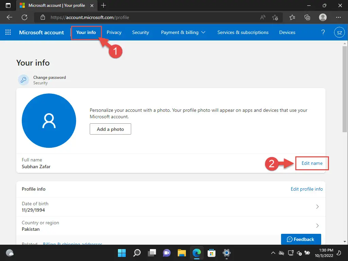Open the Favorites list icon
Screen dimensions: 348x261
292,17
